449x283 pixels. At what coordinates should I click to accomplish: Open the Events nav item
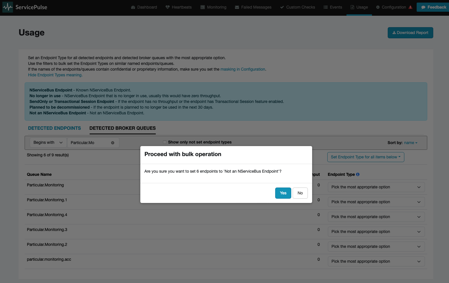[333, 7]
